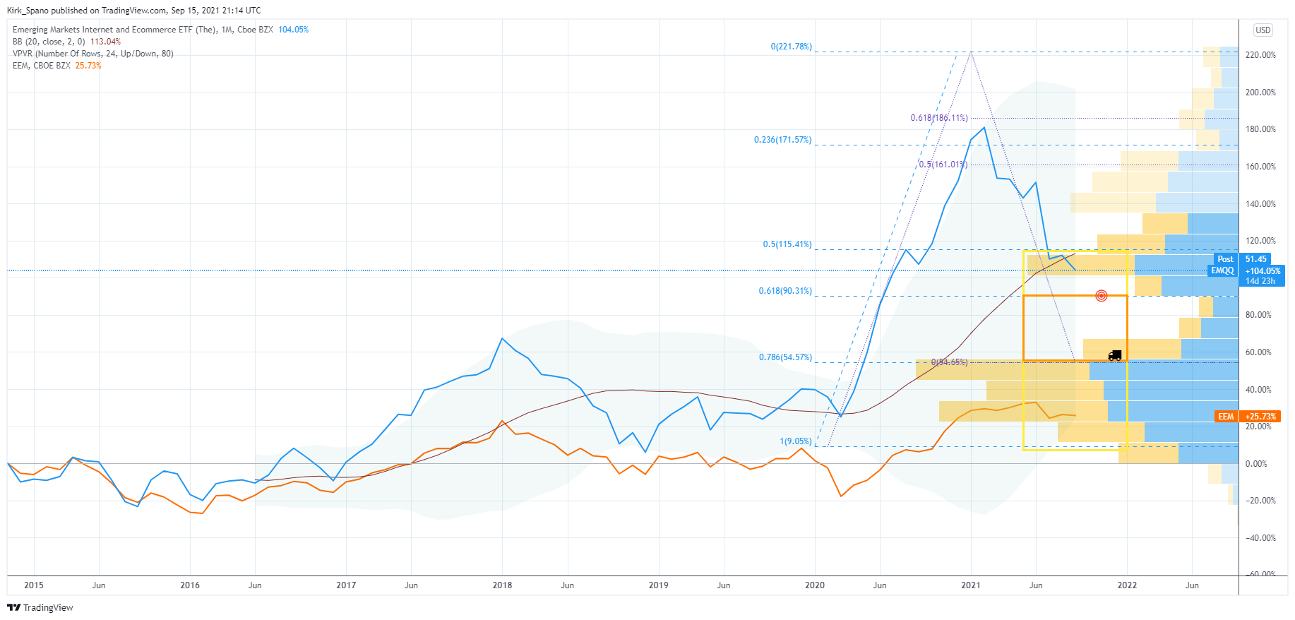Click the 0.5(115.41%) Fibonacci label
1295x620 pixels.
tap(787, 244)
